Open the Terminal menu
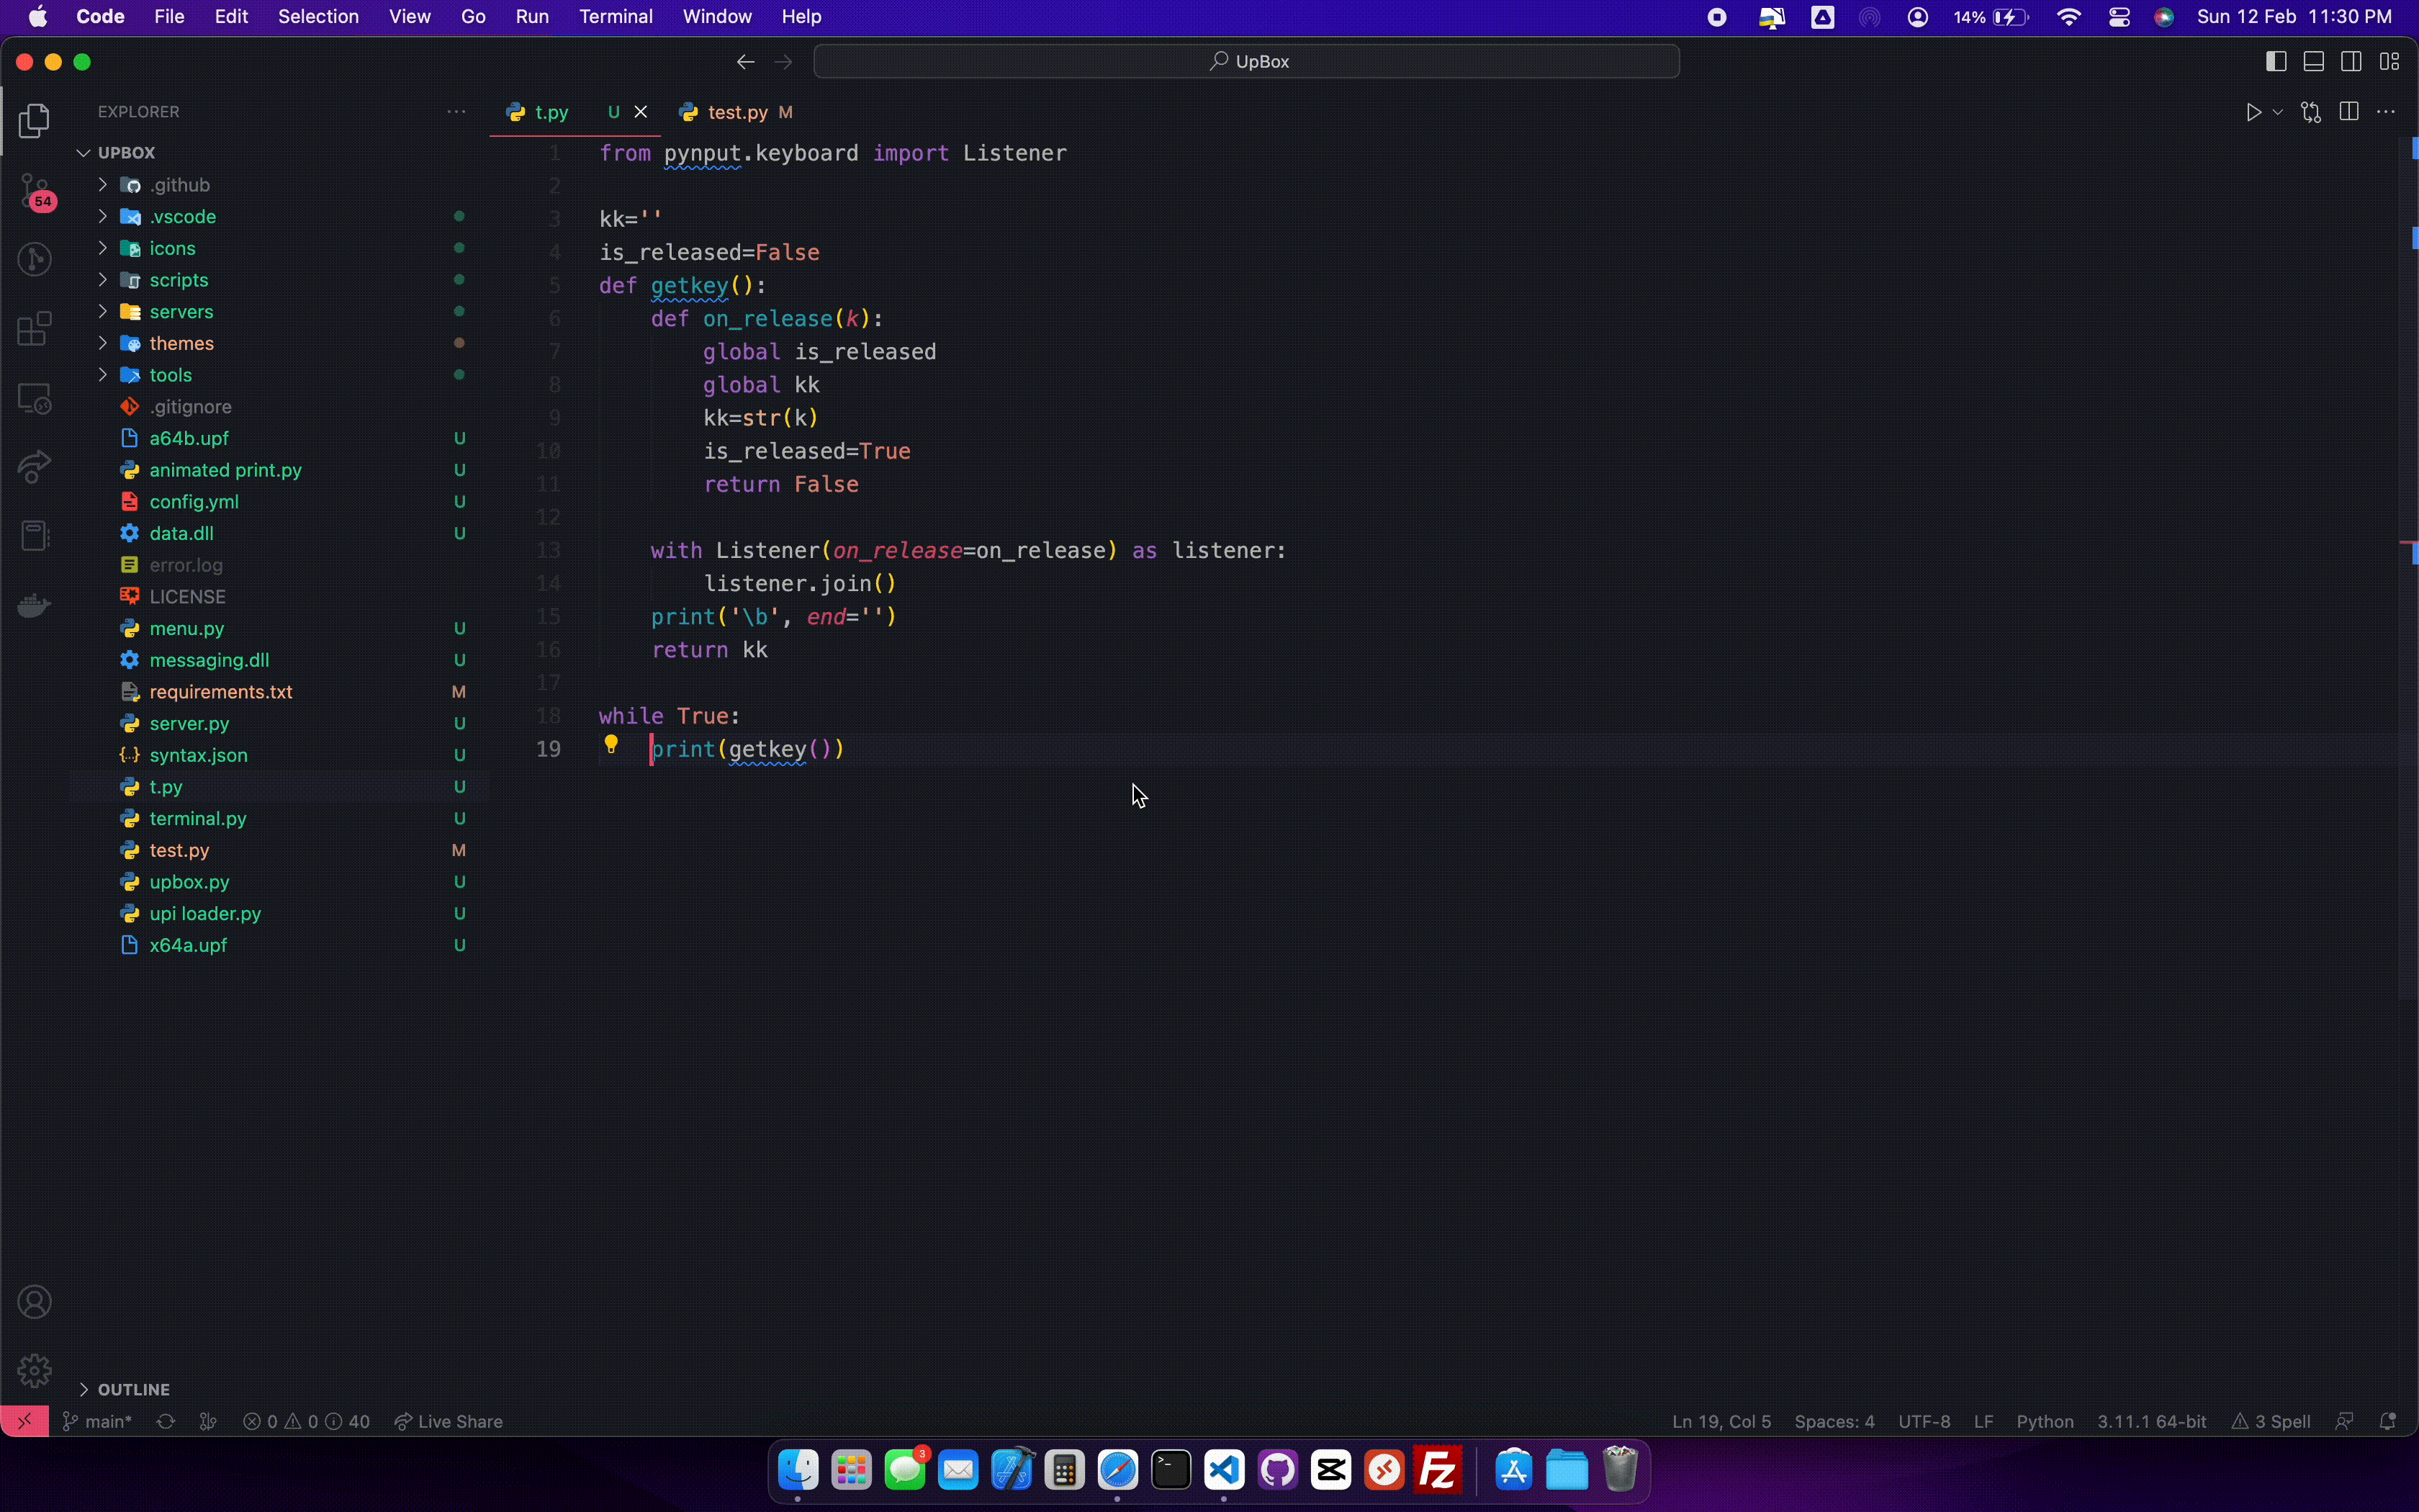This screenshot has height=1512, width=2419. (x=615, y=17)
